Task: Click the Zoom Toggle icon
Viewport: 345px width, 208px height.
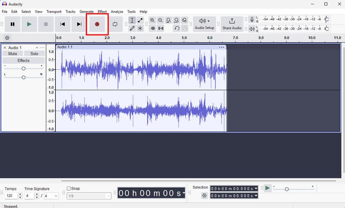Action: point(185,20)
